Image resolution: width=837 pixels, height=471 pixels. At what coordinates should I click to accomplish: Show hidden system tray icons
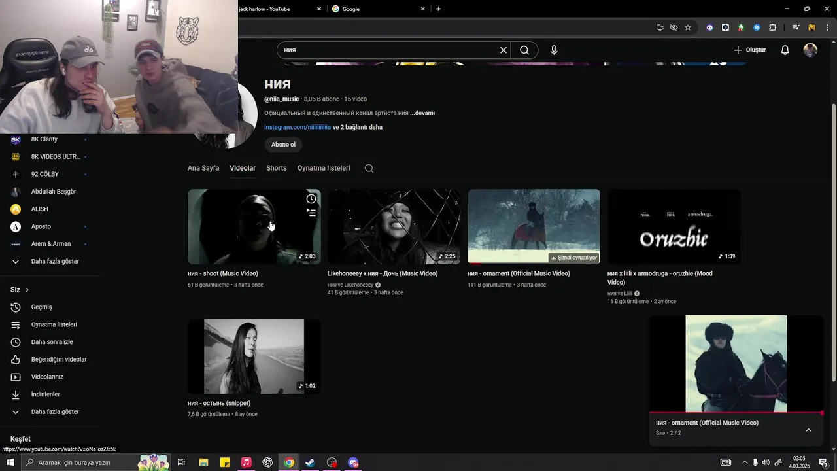click(x=744, y=462)
